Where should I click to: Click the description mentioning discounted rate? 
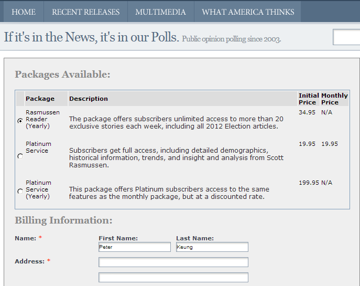(169, 193)
